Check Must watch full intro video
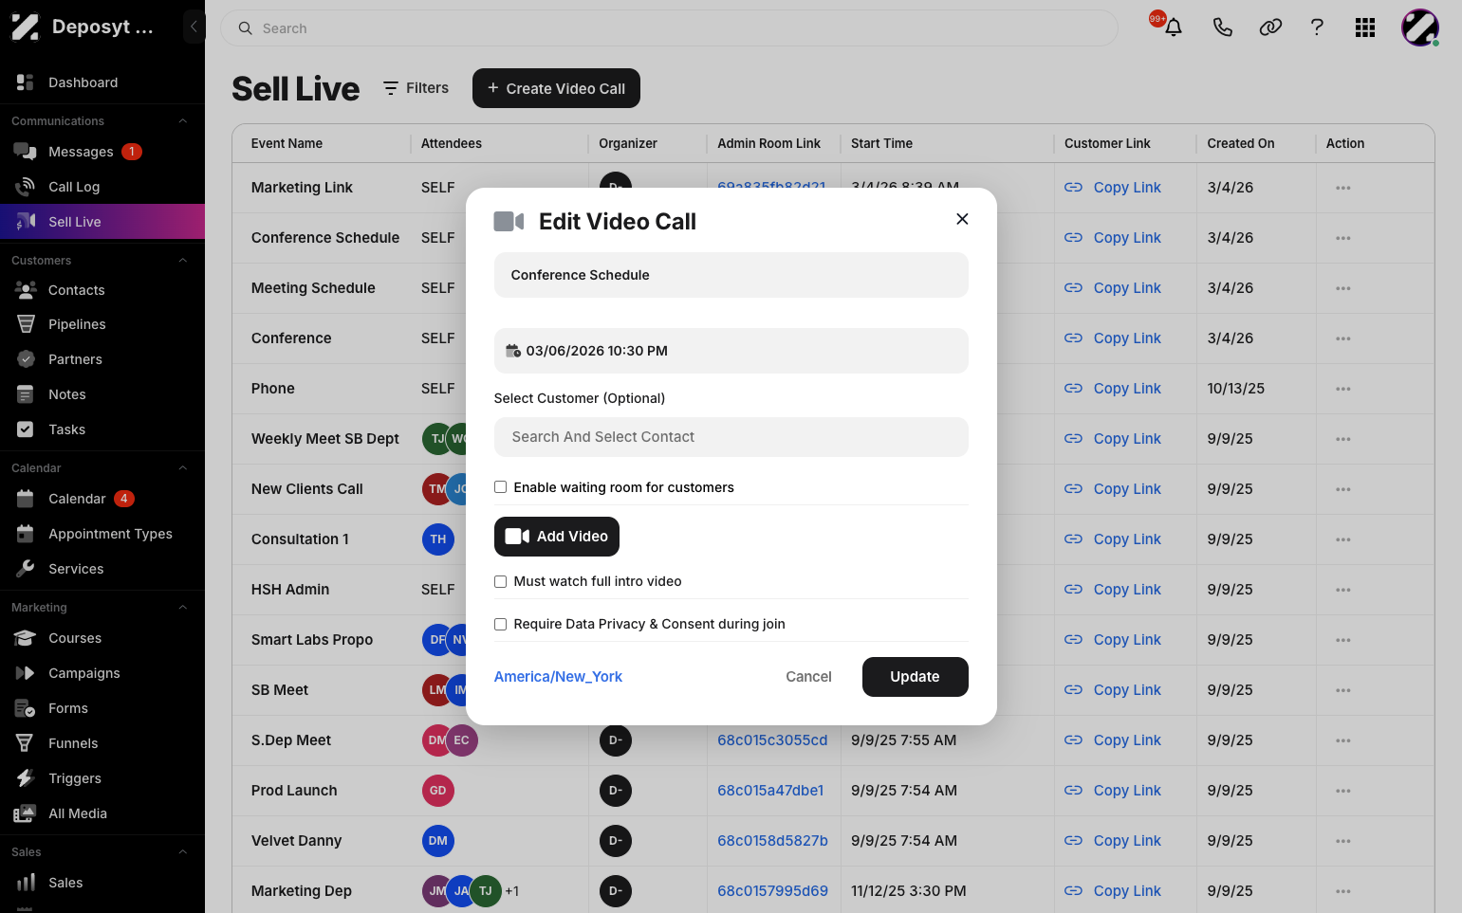This screenshot has width=1462, height=913. point(500,581)
